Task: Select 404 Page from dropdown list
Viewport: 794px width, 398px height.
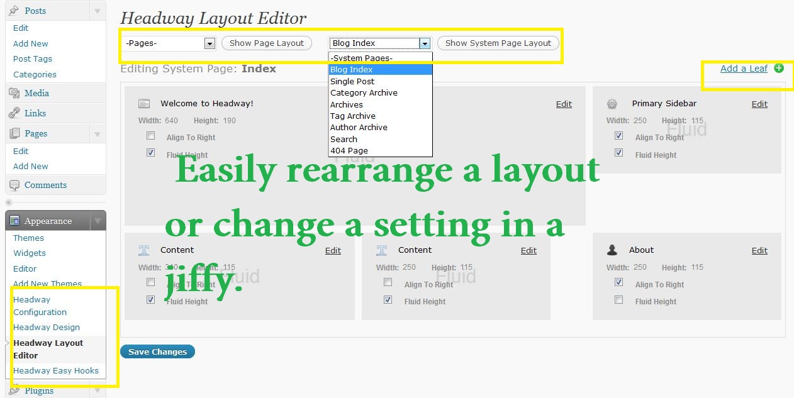Action: [x=381, y=150]
